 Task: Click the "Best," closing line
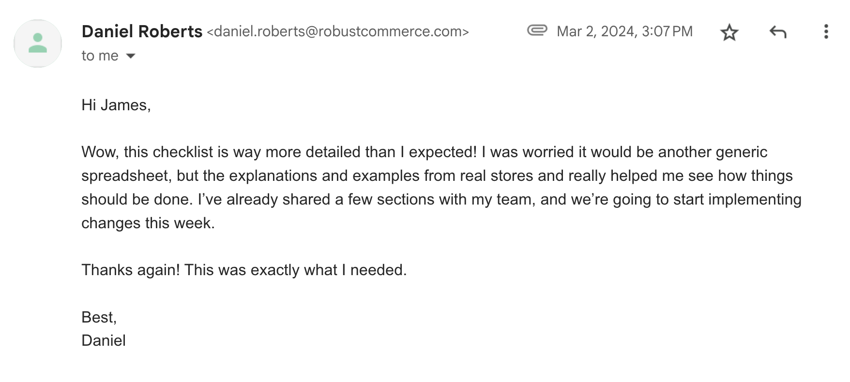(99, 317)
